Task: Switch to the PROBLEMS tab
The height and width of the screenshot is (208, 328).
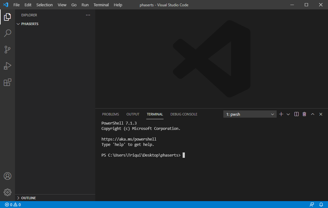Action: (x=110, y=114)
